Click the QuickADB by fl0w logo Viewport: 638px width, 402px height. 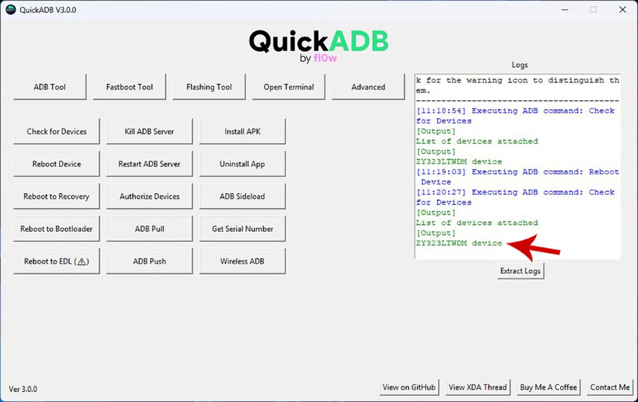(319, 46)
